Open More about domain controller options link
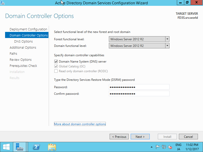The height and width of the screenshot is (152, 203). coord(80,124)
